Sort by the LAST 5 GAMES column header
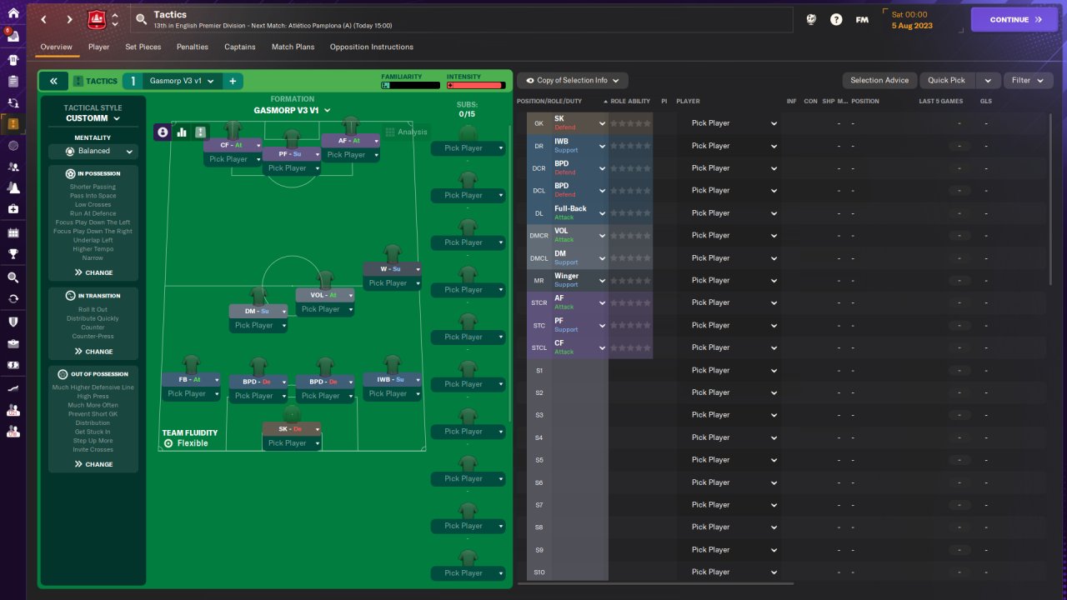This screenshot has width=1067, height=600. [940, 101]
